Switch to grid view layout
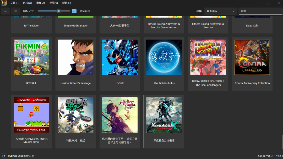Screen dimensions: 283x159 point(15,11)
